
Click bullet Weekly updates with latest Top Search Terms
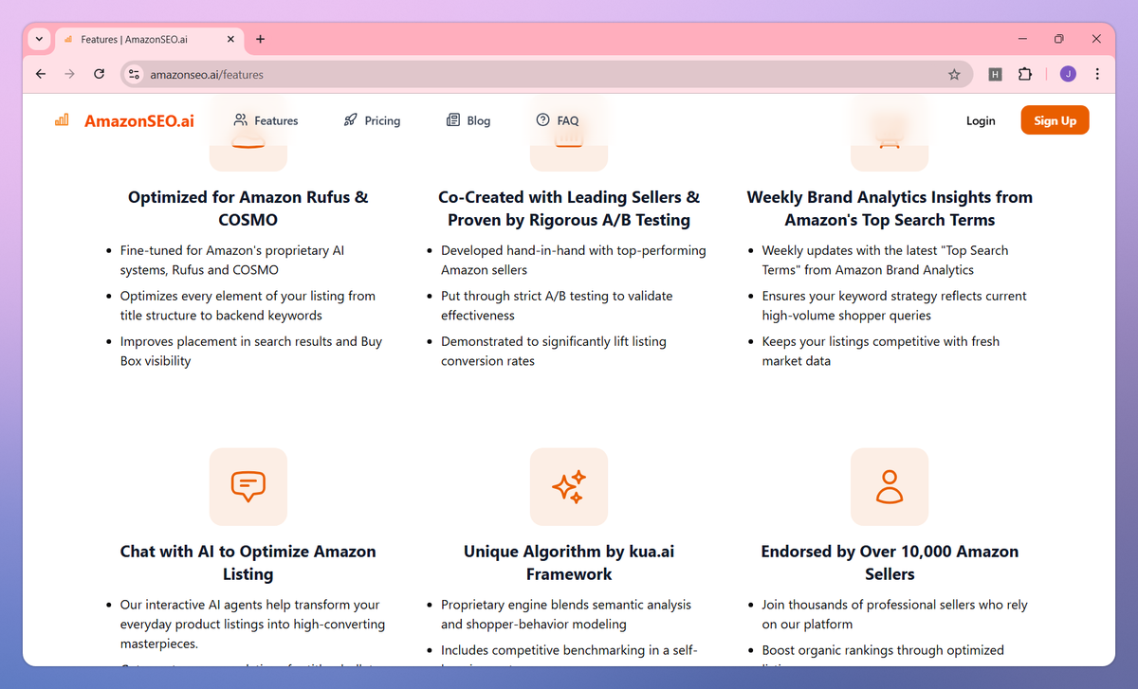coord(885,260)
